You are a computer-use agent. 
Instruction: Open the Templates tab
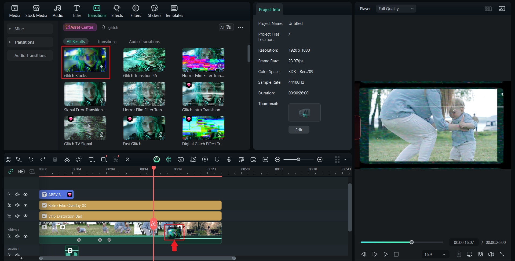coord(174,11)
